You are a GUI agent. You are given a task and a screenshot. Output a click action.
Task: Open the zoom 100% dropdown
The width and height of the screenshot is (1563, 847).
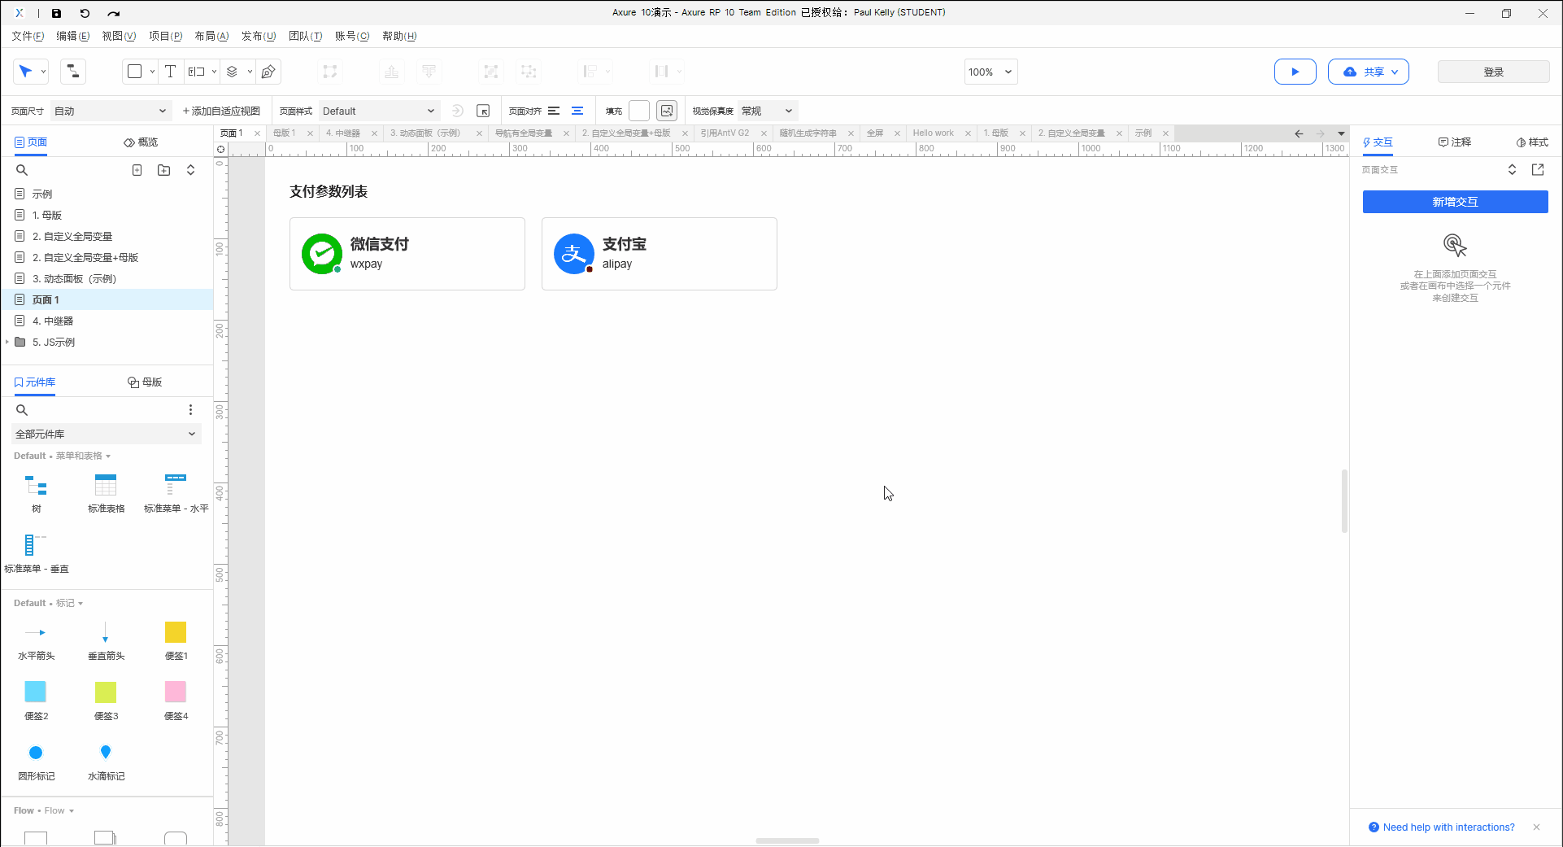pyautogui.click(x=990, y=72)
